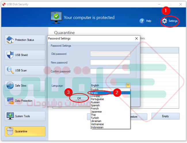Choose Spanish from the language list
187x143 pixels.
click(110, 105)
